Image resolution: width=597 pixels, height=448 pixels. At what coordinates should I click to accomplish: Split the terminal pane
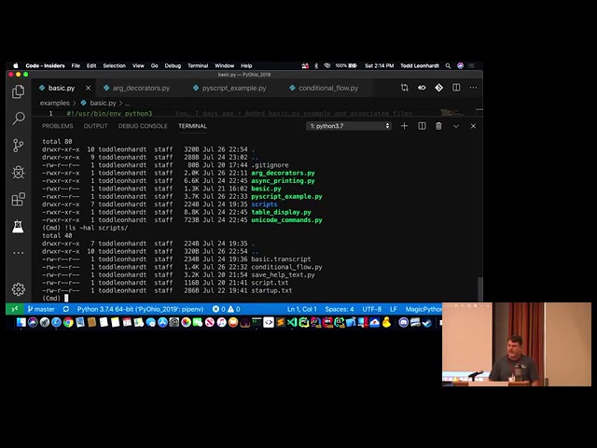click(x=422, y=126)
